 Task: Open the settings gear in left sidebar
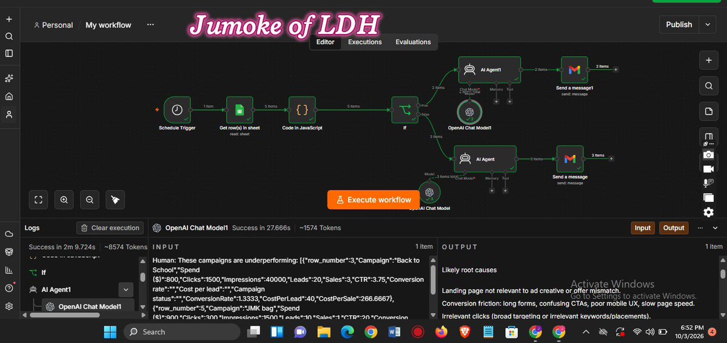[9, 306]
